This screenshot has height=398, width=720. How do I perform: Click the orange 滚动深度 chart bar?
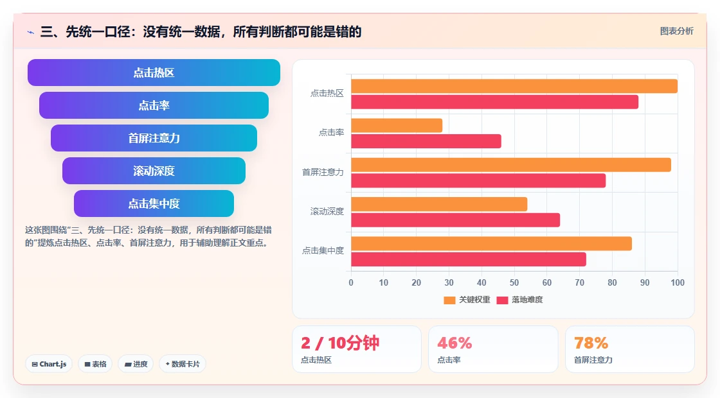(439, 204)
